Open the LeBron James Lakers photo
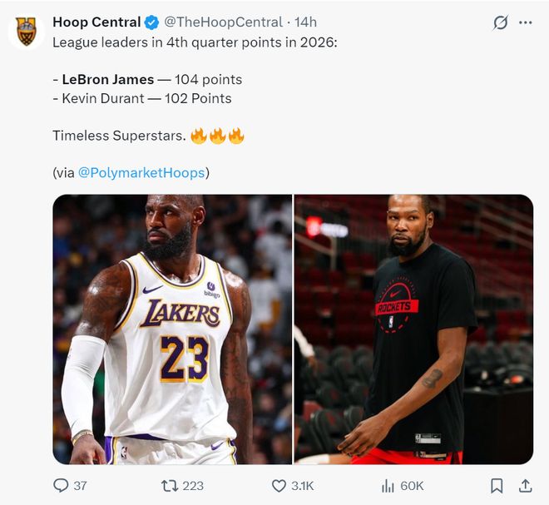The image size is (549, 505). [x=172, y=329]
